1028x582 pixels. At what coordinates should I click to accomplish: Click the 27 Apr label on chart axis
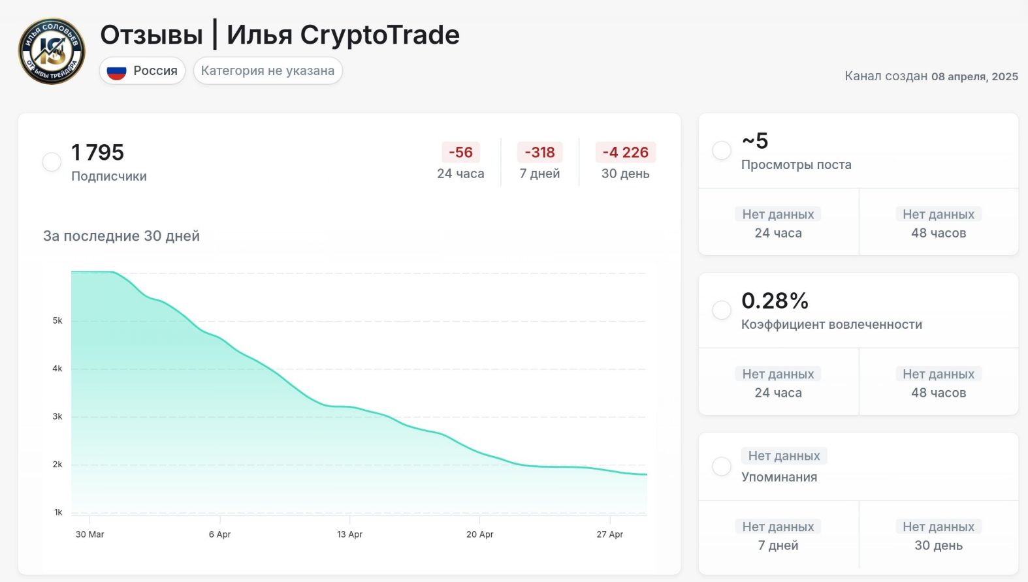coord(609,534)
